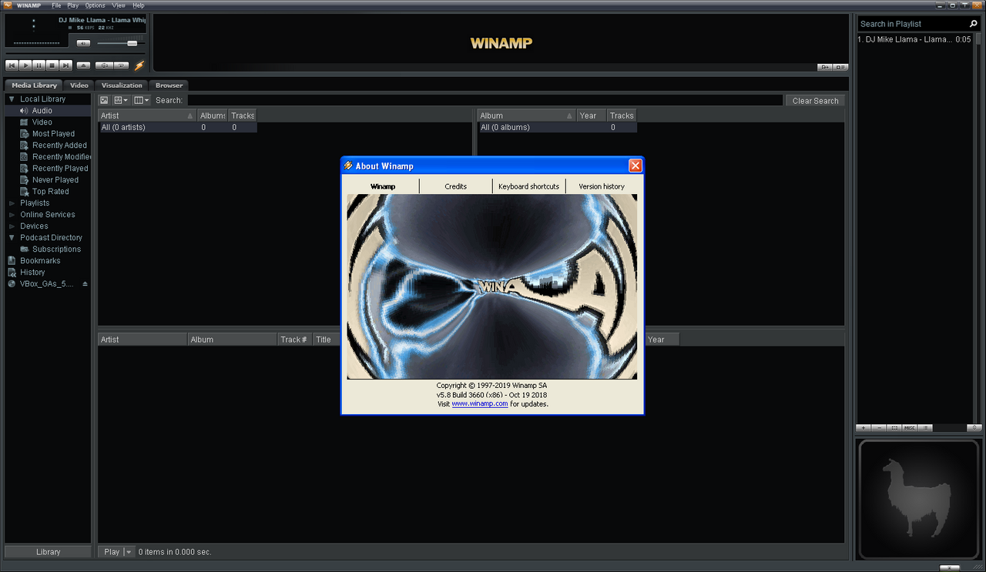Pause the current track
986x572 pixels.
[x=39, y=66]
